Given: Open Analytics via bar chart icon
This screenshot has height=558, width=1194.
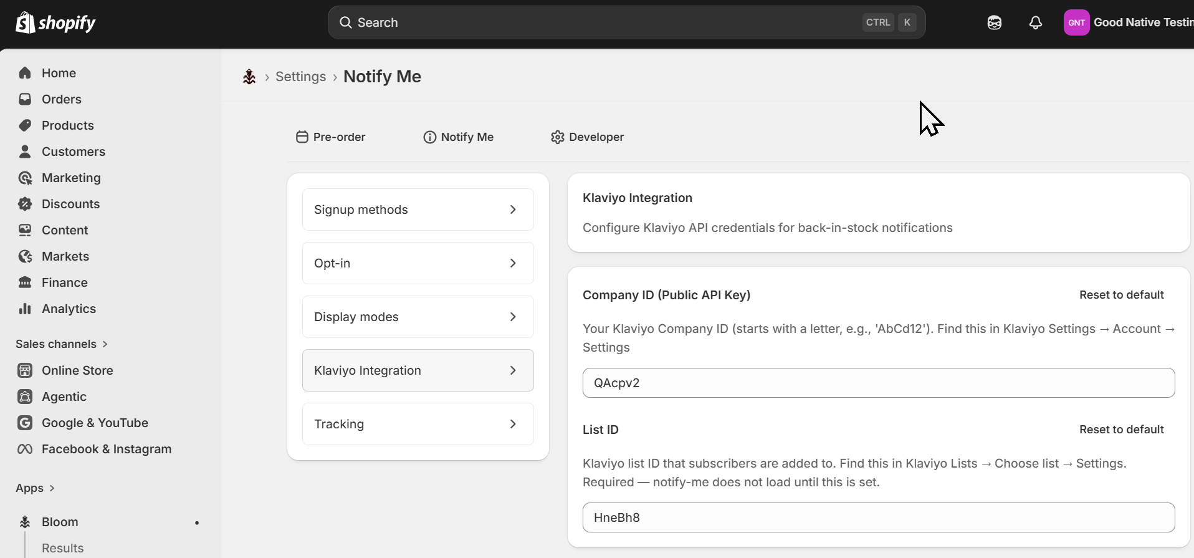Looking at the screenshot, I should [25, 309].
